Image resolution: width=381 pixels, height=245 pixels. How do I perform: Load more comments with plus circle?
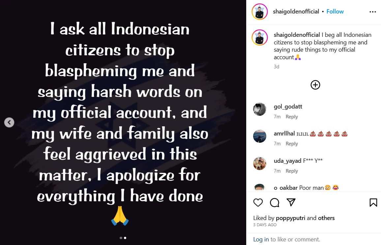315,85
